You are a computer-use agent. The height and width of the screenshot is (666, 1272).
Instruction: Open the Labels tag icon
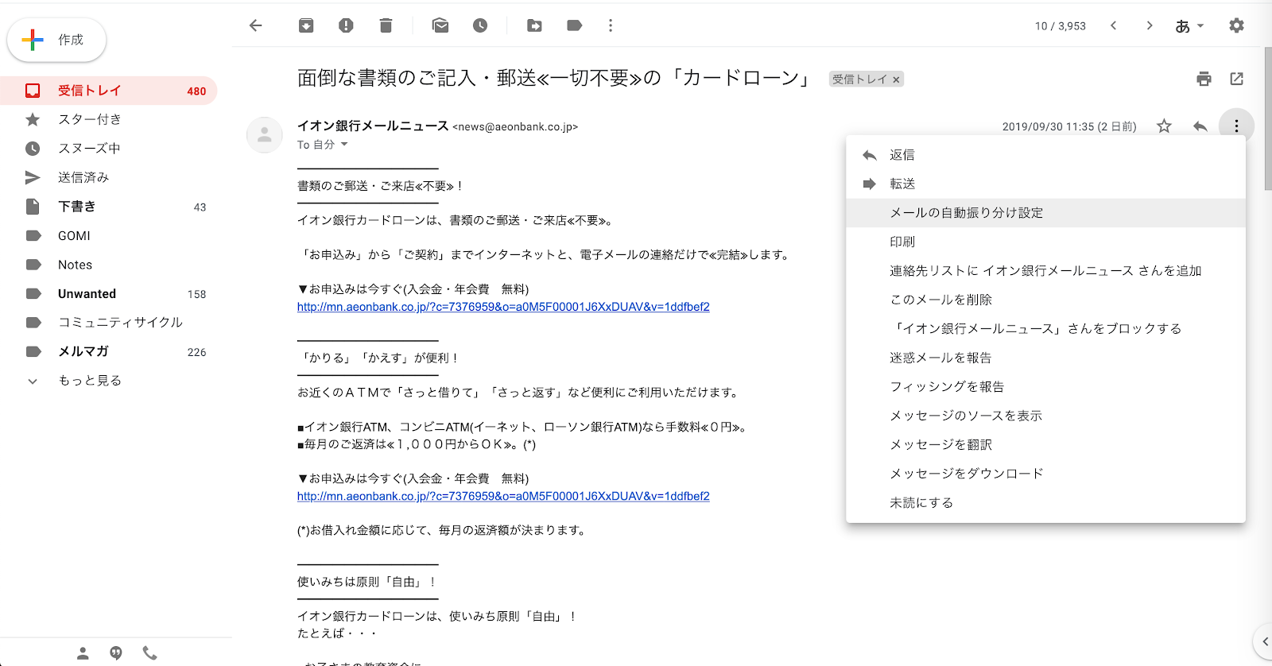[574, 25]
